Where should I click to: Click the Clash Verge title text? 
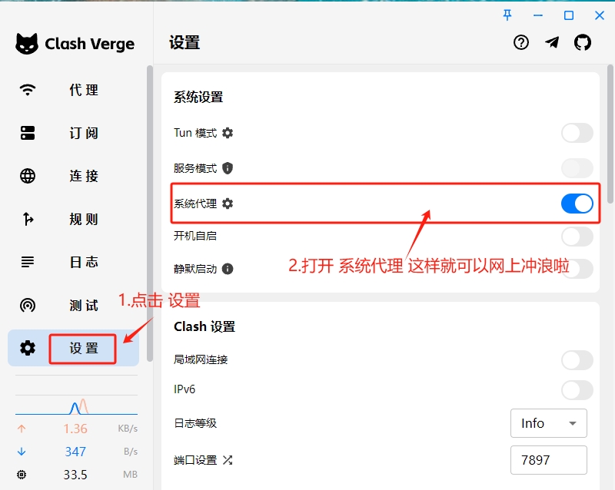[89, 44]
